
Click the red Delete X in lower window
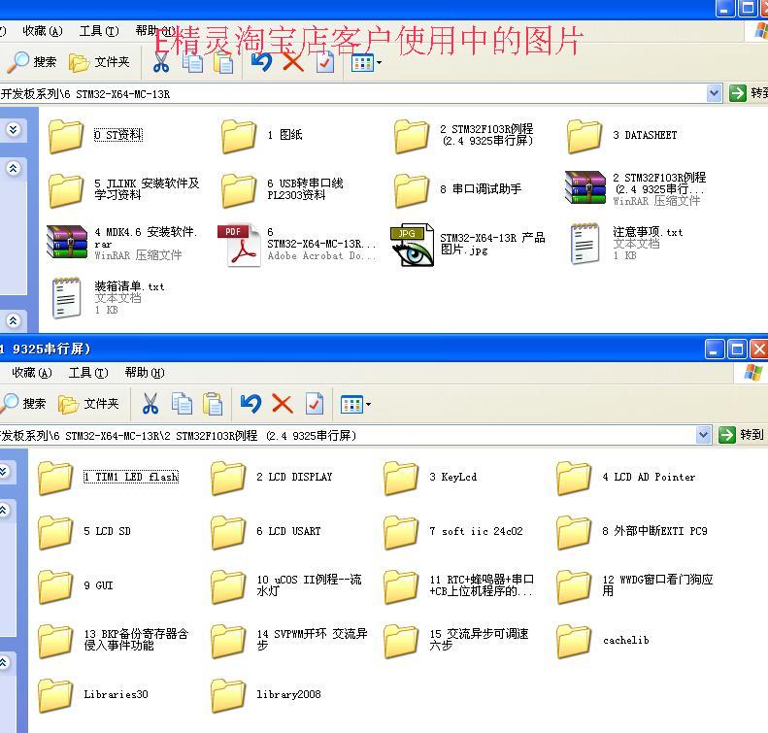[283, 404]
